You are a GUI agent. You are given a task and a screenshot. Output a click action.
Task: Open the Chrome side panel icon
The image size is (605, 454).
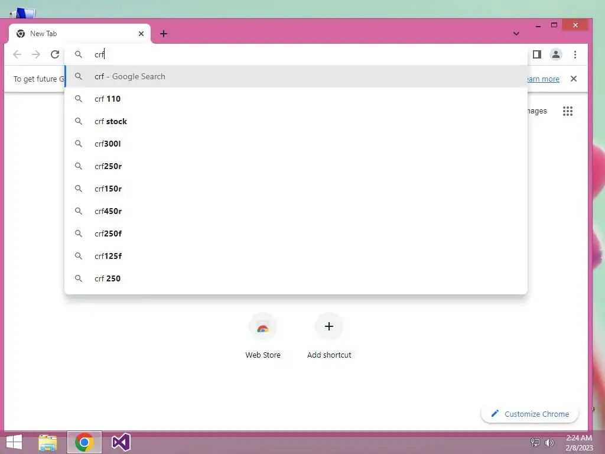pyautogui.click(x=536, y=54)
